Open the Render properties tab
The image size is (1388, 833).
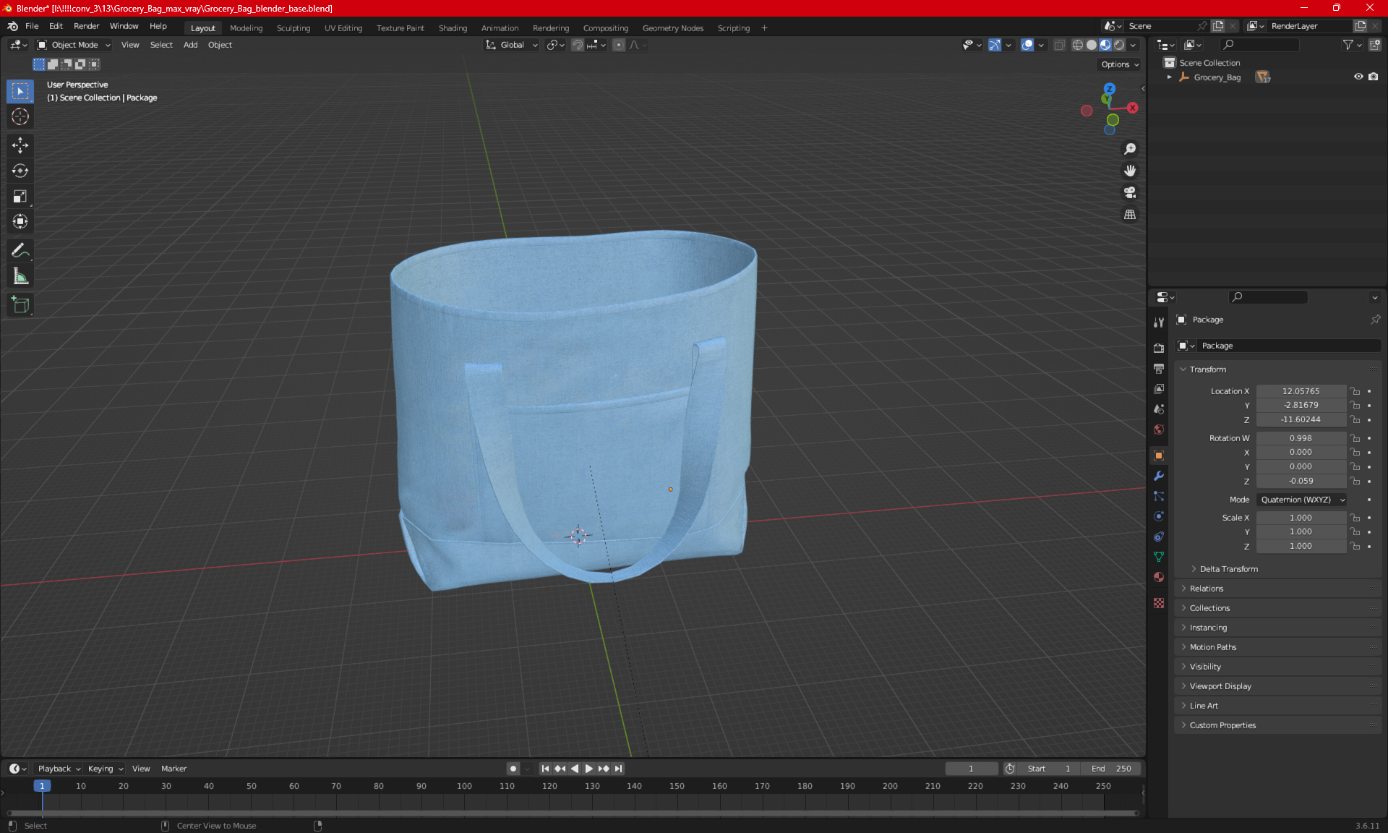pos(1159,348)
